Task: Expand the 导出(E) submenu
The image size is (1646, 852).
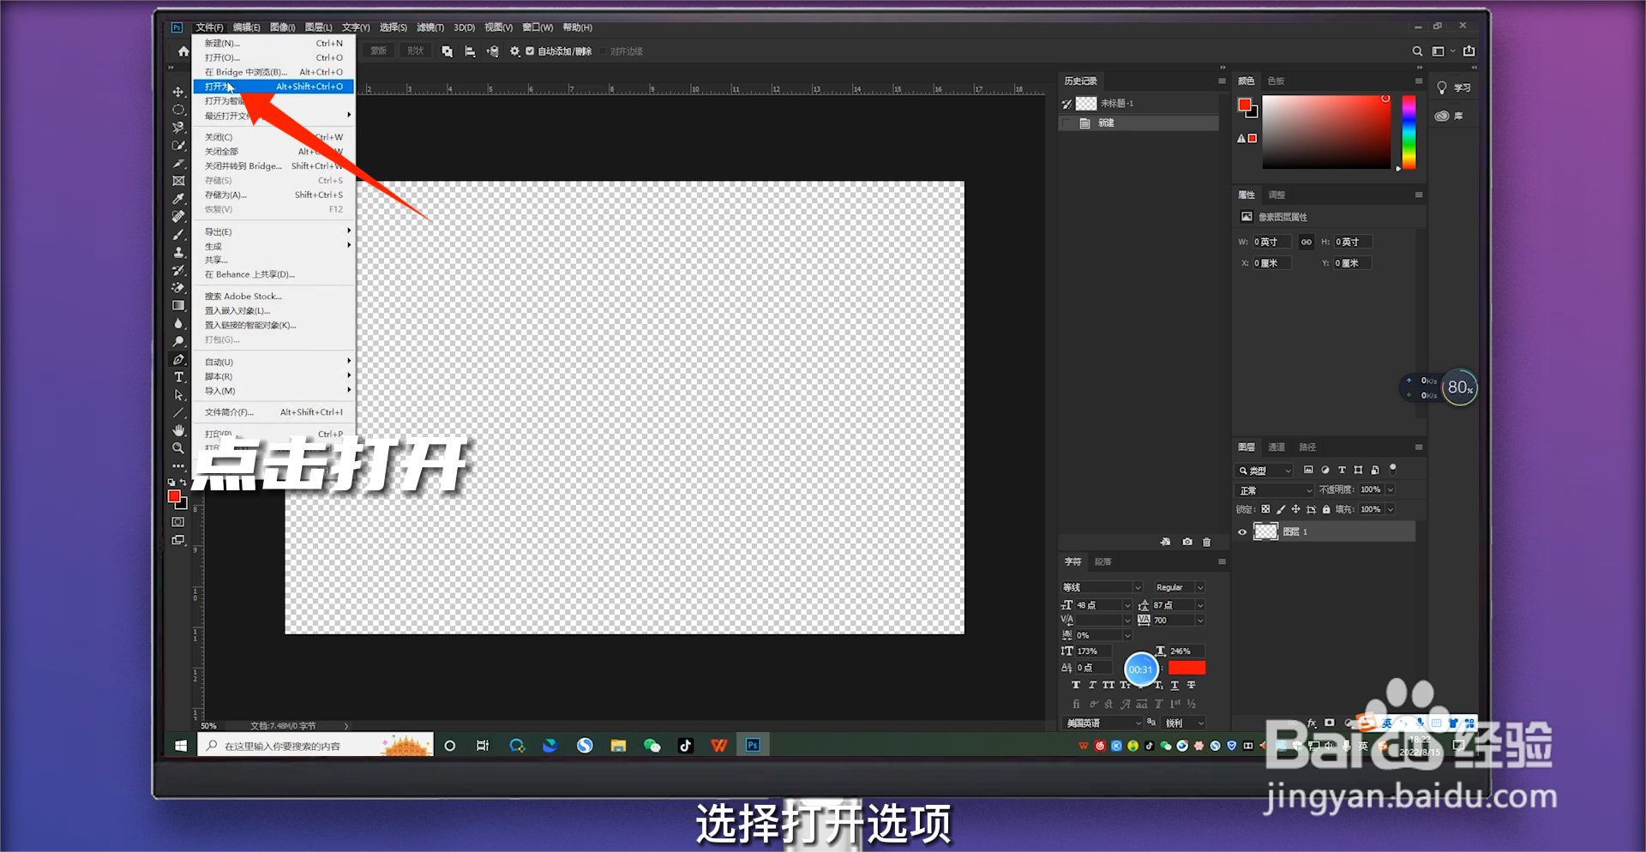Action: point(274,231)
